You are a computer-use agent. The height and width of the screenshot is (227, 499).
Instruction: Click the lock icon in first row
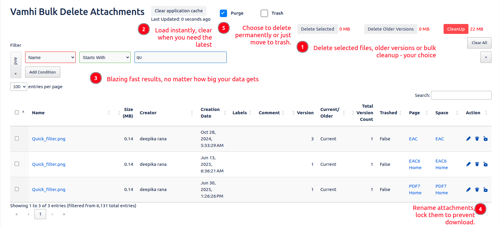485,139
